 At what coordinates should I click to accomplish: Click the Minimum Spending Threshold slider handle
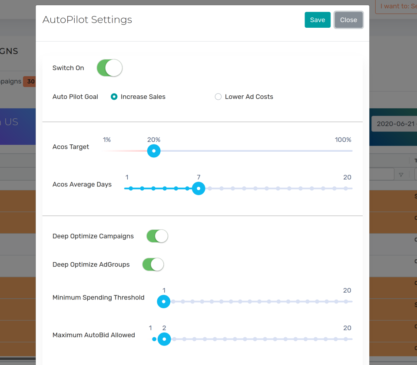pos(164,301)
